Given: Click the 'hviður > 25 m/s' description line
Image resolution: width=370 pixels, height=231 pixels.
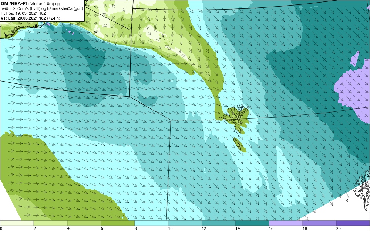Looking at the screenshot, I should [42, 8].
